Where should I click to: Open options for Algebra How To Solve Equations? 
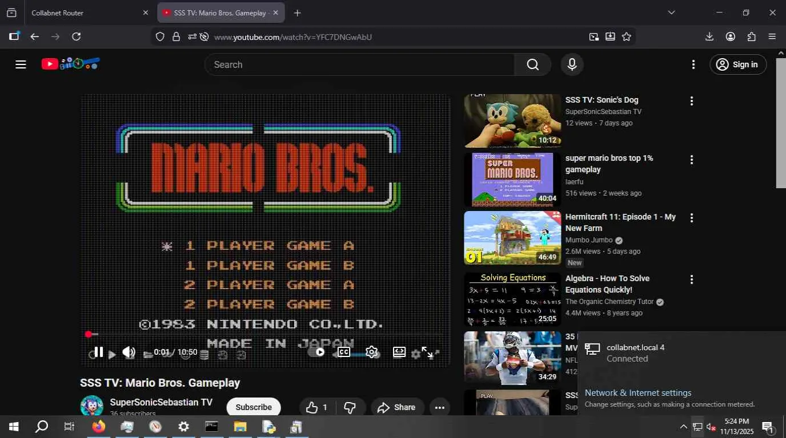coord(691,279)
